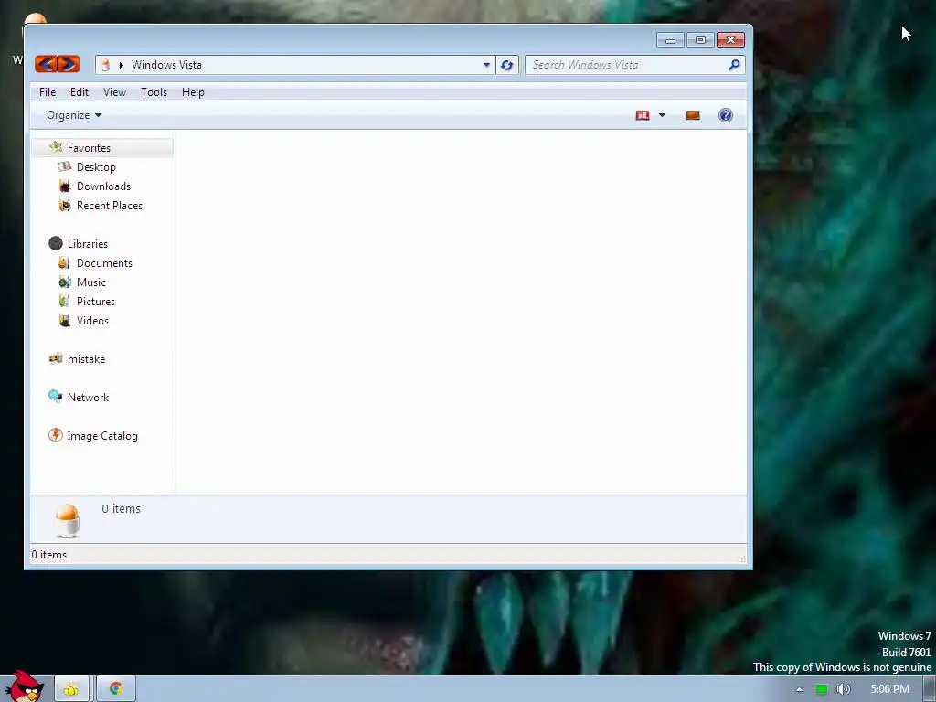Click the 5:06 PM clock
The width and height of the screenshot is (936, 702).
pyautogui.click(x=890, y=689)
